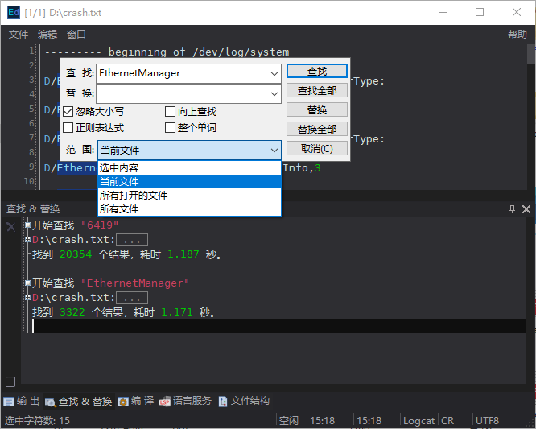
Task: Expand D:\crash.txt under the 6419 search
Action: coord(27,240)
